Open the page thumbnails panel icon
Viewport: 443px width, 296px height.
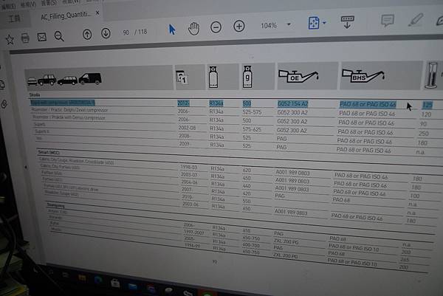click(x=2, y=84)
